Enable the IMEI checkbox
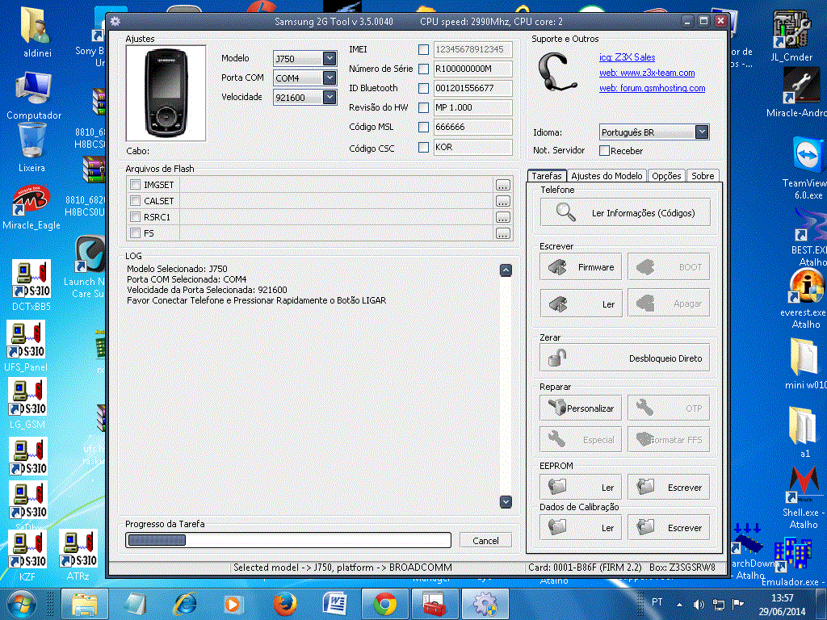The width and height of the screenshot is (827, 620). (x=423, y=49)
